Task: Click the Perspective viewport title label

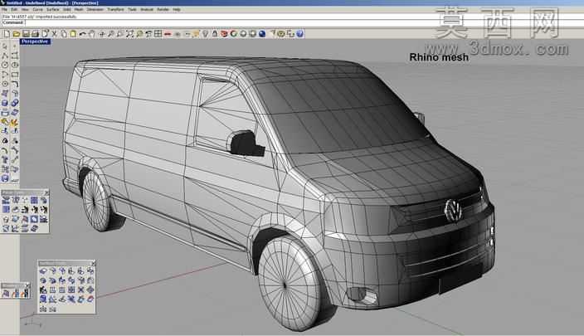Action: tap(35, 41)
